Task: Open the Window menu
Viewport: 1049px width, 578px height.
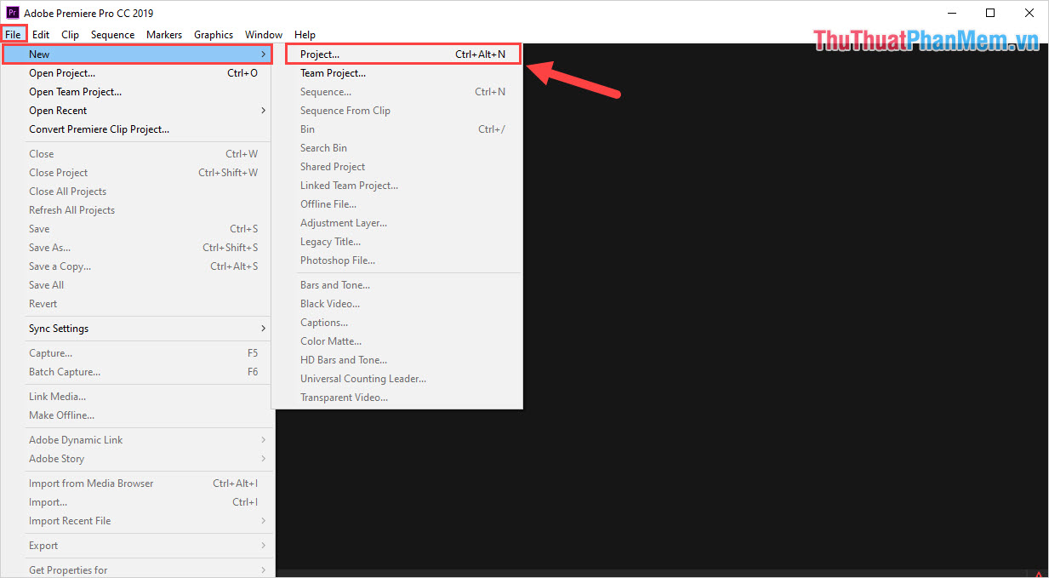Action: click(x=264, y=35)
